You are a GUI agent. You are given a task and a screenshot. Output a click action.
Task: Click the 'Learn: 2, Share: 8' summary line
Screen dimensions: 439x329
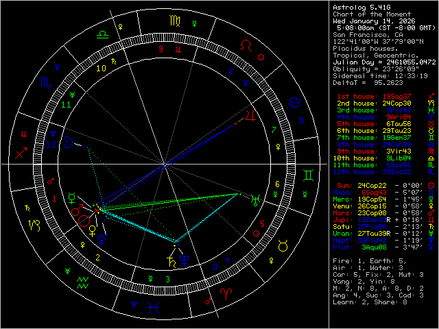click(370, 302)
